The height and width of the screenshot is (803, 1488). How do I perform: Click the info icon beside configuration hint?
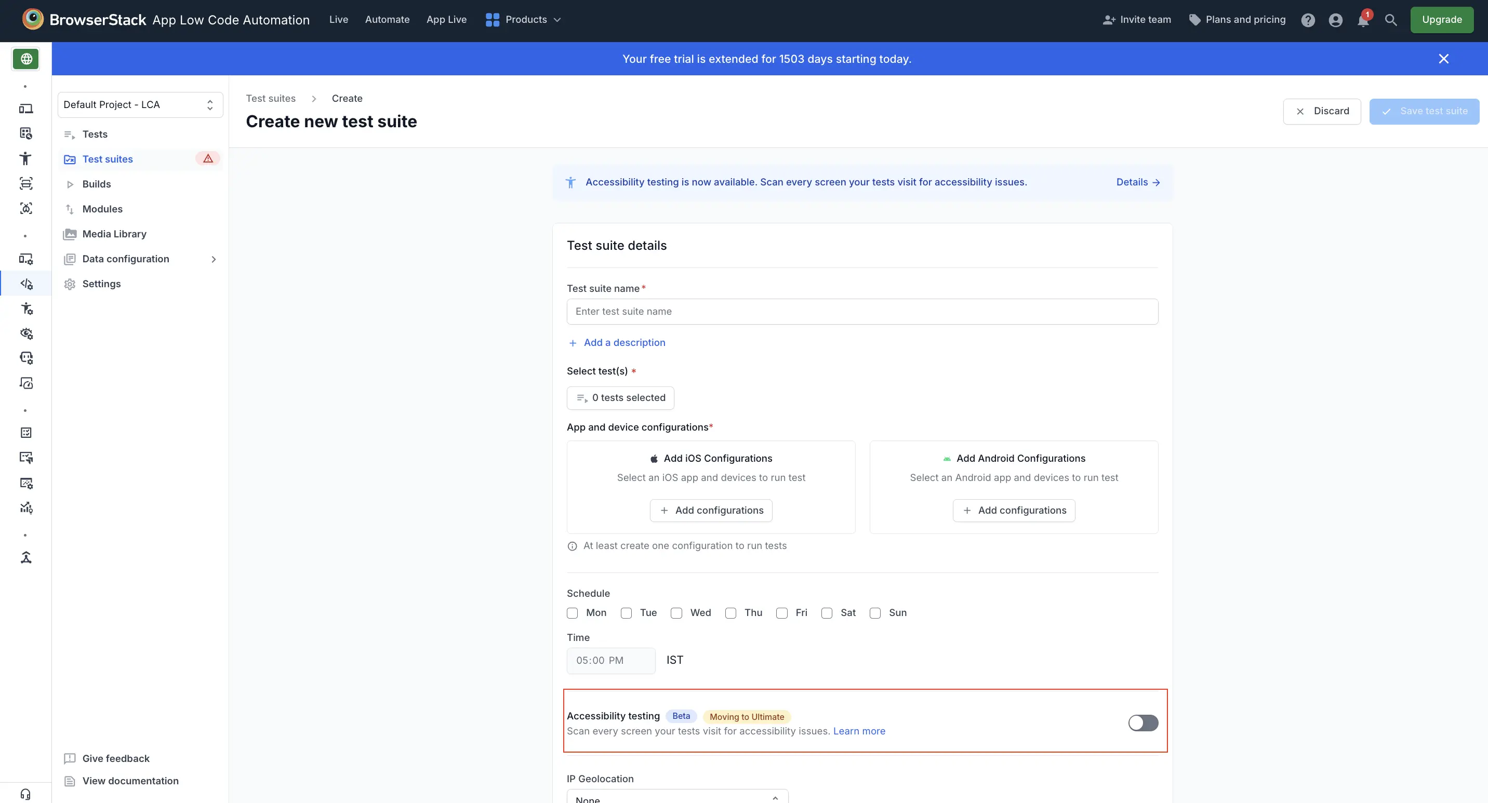point(572,546)
